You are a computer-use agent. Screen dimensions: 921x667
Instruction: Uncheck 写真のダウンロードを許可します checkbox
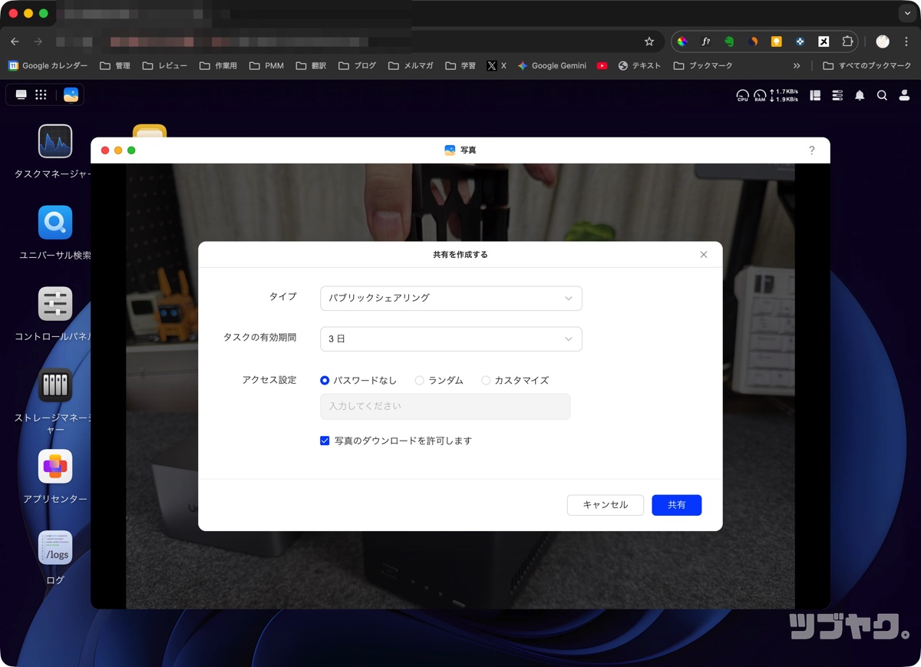[325, 441]
